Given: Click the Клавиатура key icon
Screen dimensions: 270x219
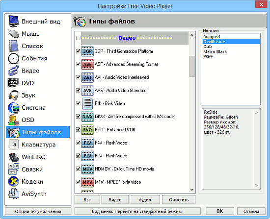Looking at the screenshot, I should [13, 145].
